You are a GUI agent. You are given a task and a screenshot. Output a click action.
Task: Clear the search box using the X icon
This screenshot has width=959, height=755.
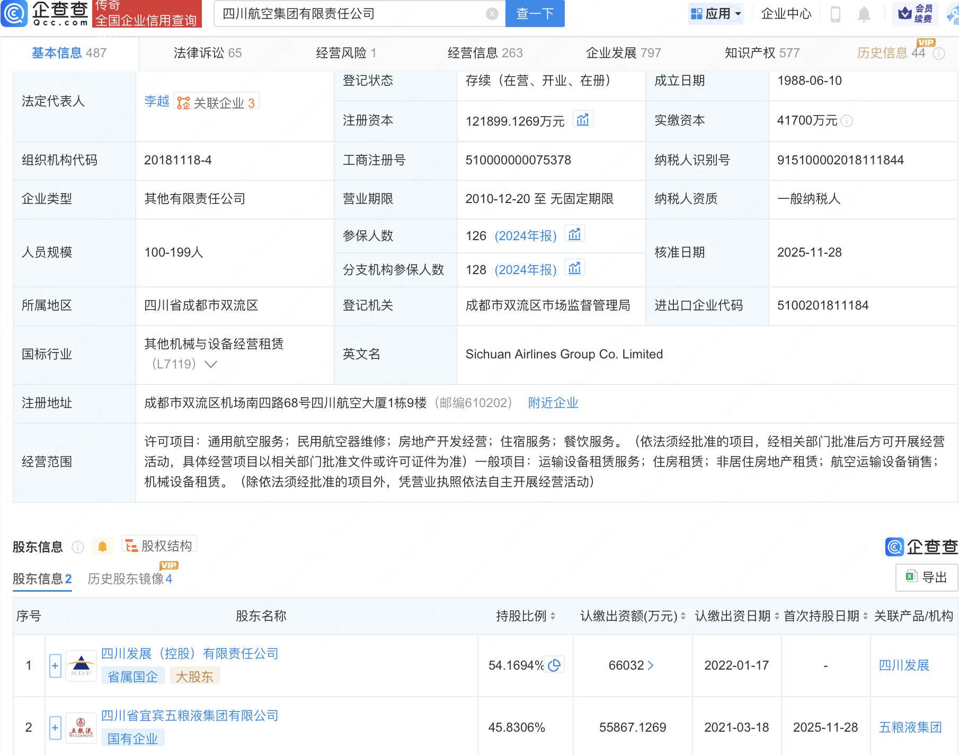[492, 14]
